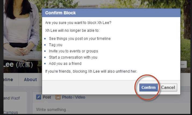Open the Wazif profile link
192x115 pixels.
[15, 98]
